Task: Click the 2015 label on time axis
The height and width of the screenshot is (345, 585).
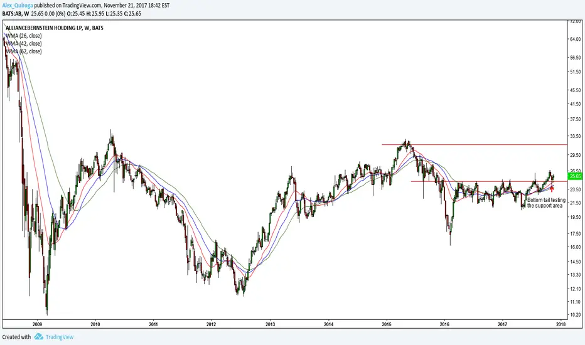Action: coord(387,324)
